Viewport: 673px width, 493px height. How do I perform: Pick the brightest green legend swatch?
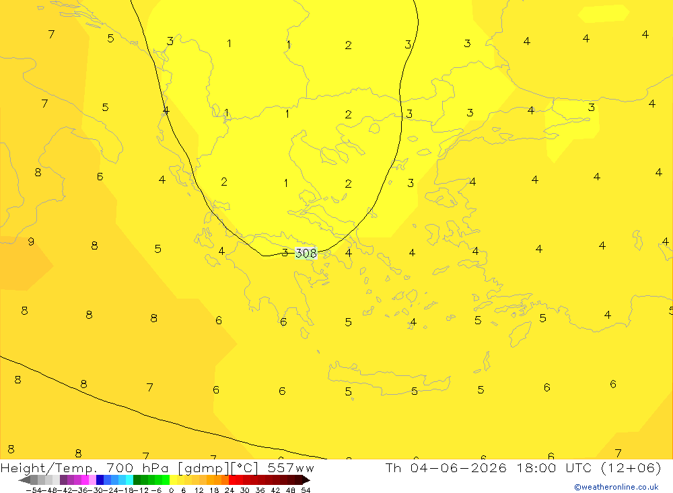point(166,480)
